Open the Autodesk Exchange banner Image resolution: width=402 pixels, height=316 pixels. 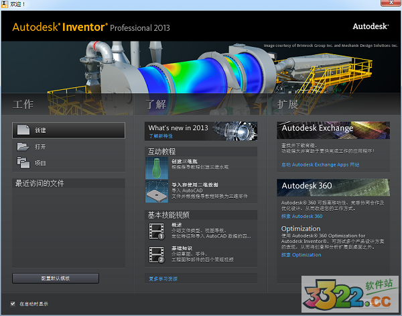pos(333,130)
